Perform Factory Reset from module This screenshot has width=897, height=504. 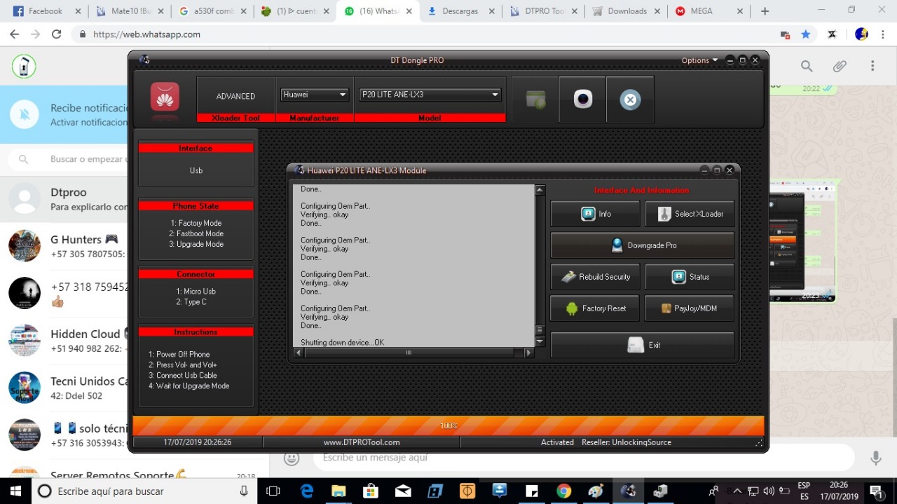(x=596, y=308)
